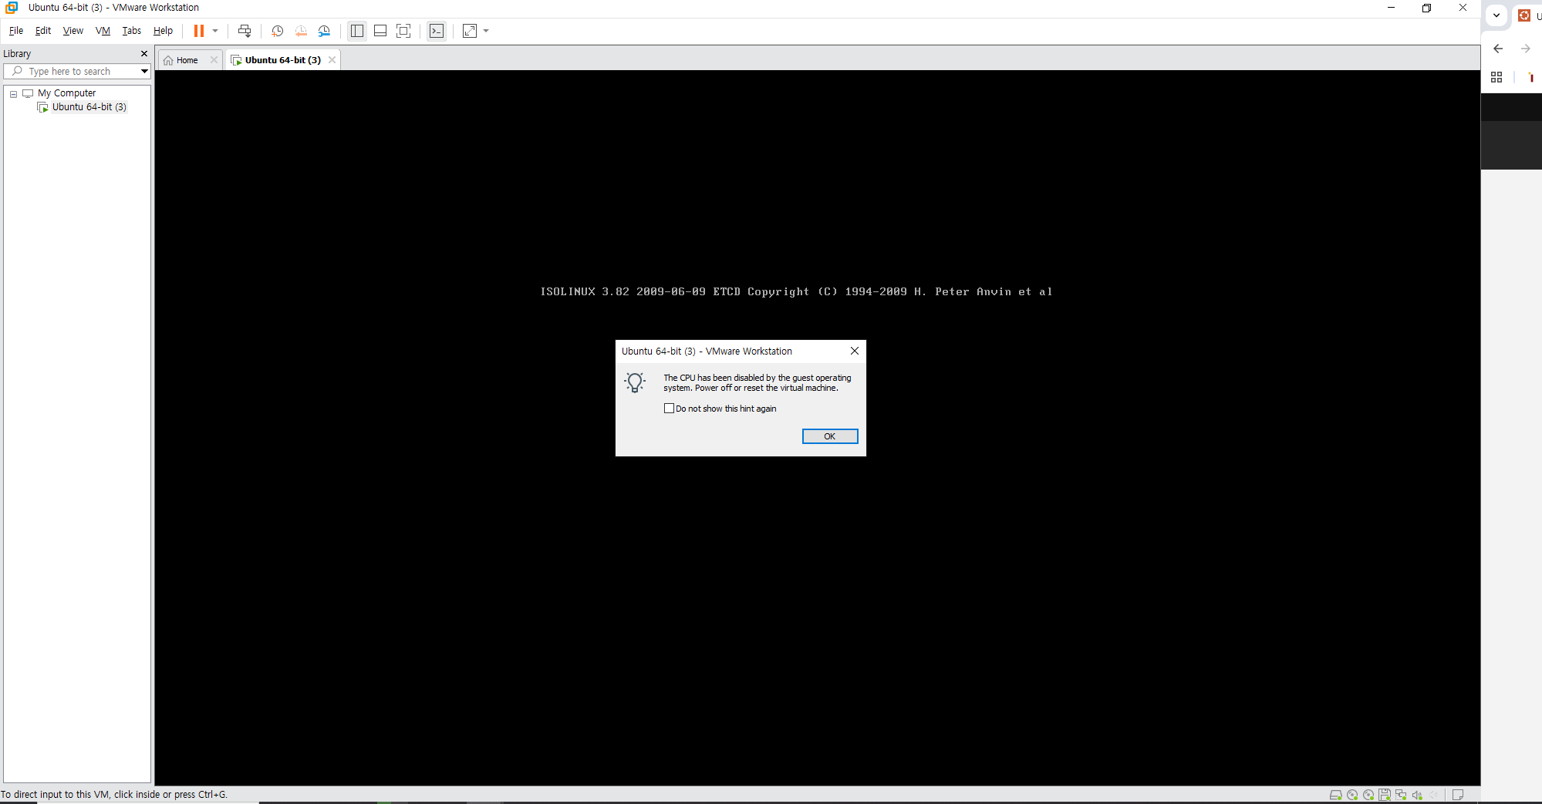Click the browser forward arrow
The height and width of the screenshot is (804, 1542).
coord(1525,49)
